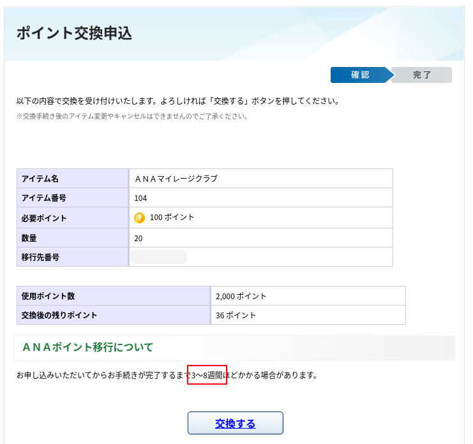Click the 2,000 ポイント used points value
The width and height of the screenshot is (473, 444).
coord(241,296)
